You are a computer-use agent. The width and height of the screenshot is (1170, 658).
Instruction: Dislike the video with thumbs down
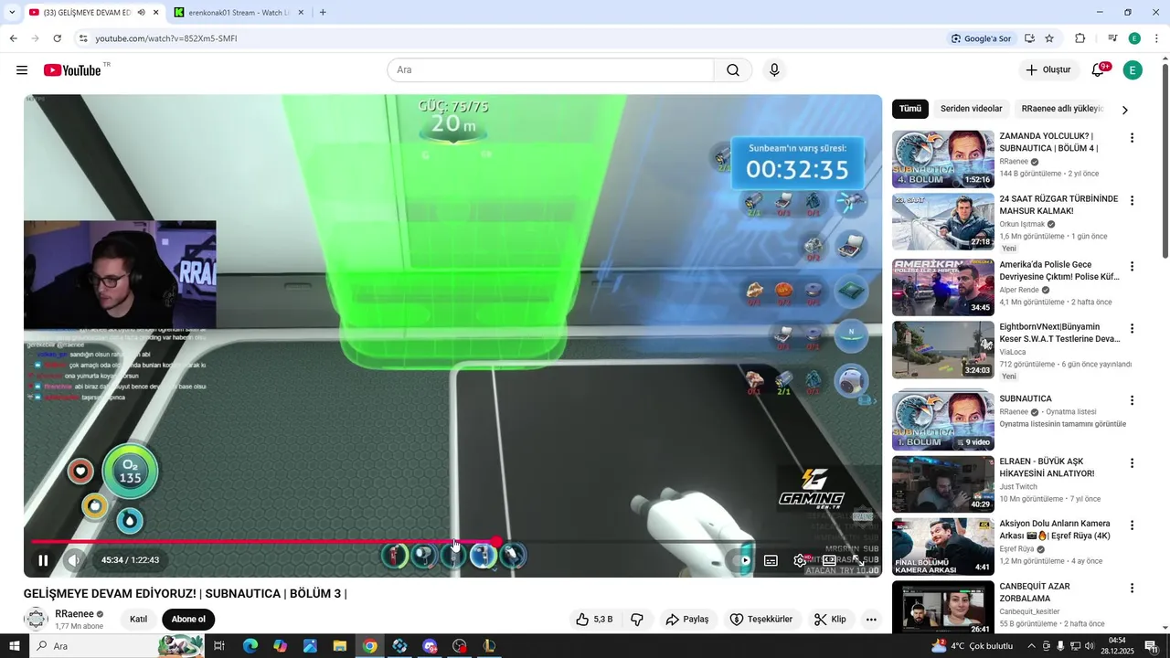(x=637, y=620)
